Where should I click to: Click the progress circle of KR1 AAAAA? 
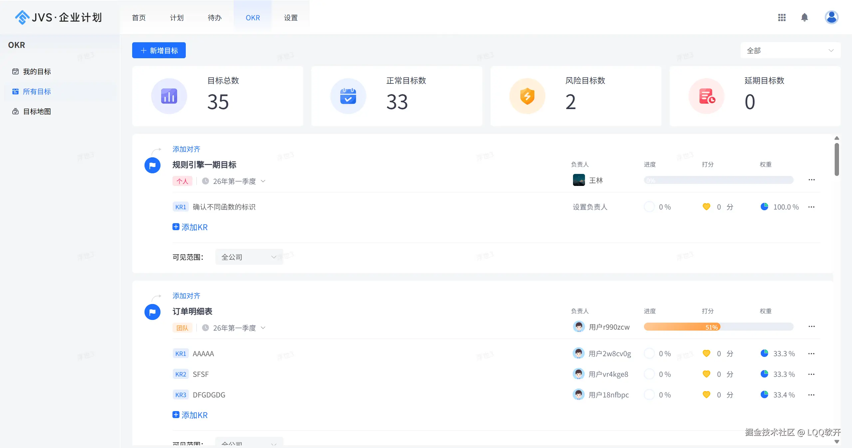tap(649, 354)
